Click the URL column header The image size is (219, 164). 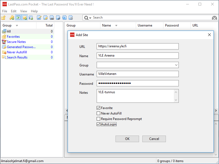click(204, 25)
